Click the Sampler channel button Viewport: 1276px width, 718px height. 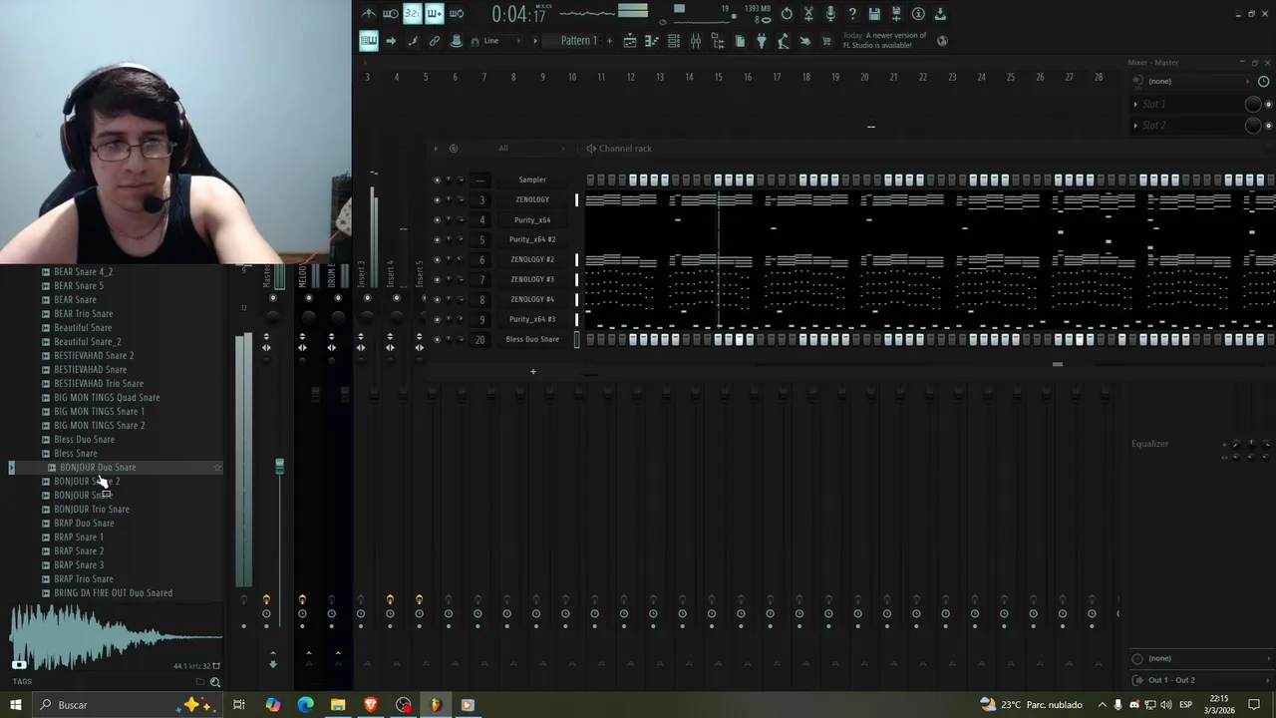(x=532, y=179)
